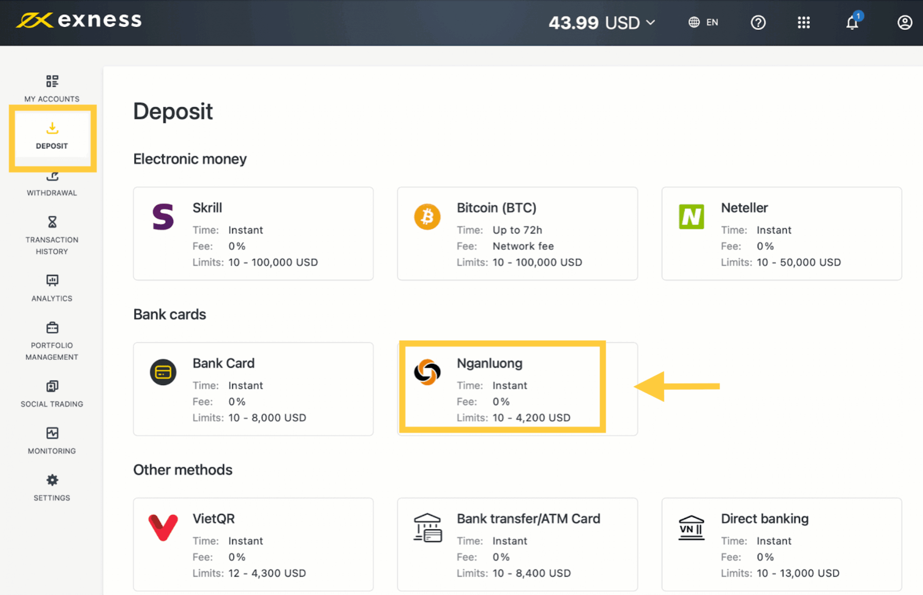Choose the VietQR deposit method title
The image size is (923, 595).
tap(213, 519)
